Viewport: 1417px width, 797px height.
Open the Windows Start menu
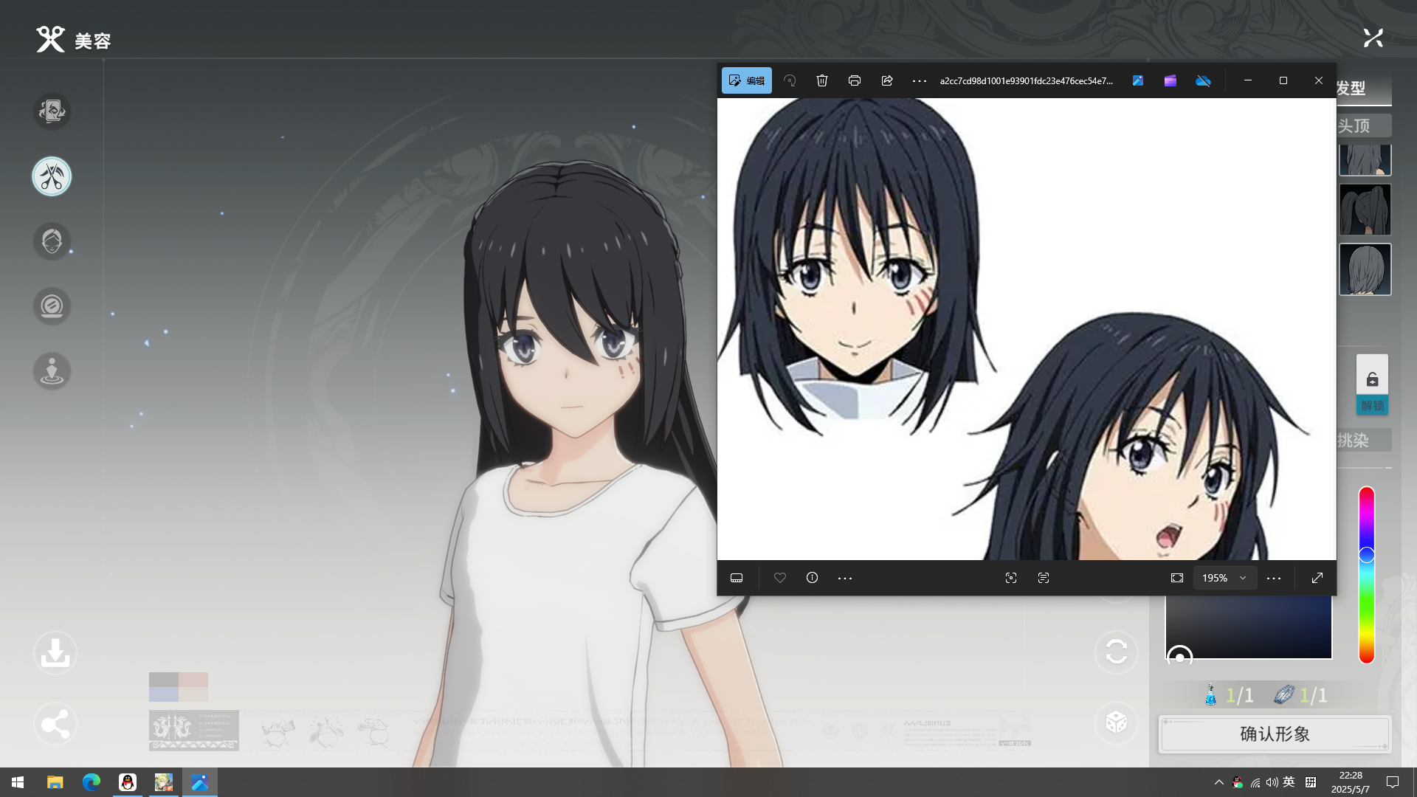(18, 782)
